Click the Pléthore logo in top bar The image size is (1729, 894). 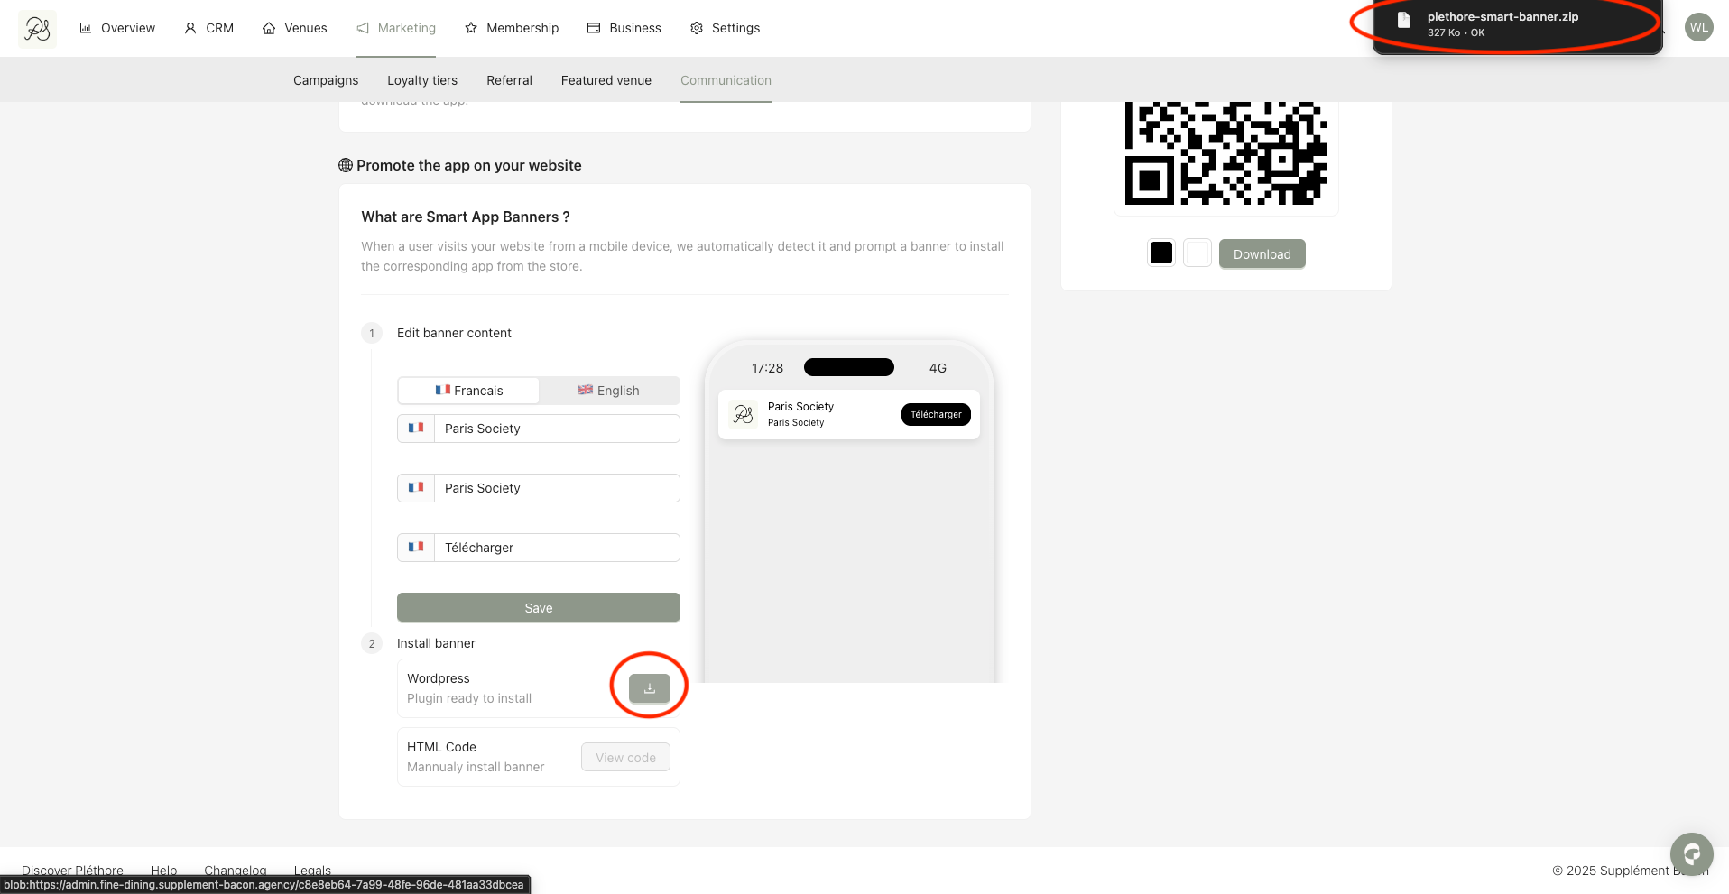coord(37,29)
